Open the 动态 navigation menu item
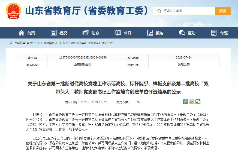This screenshot has width=238, height=152. (x=95, y=33)
